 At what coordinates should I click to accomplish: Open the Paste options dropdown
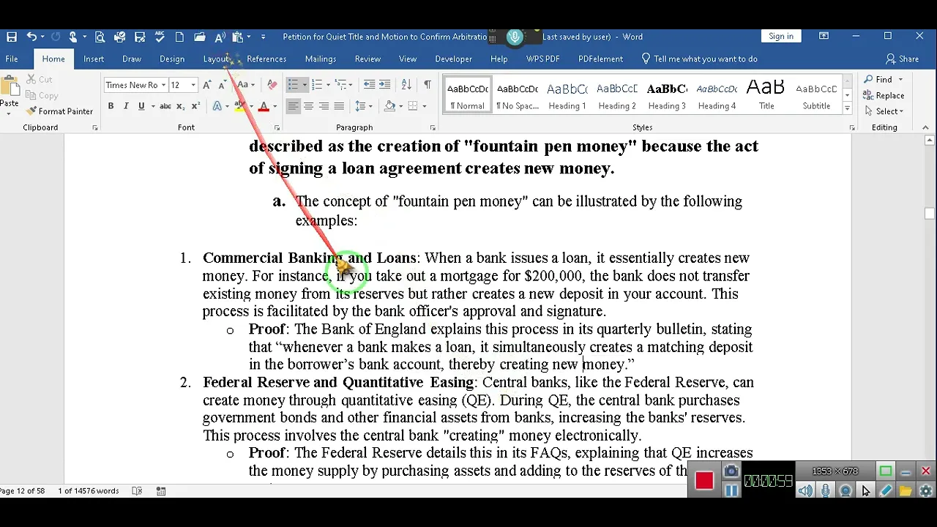click(x=10, y=113)
